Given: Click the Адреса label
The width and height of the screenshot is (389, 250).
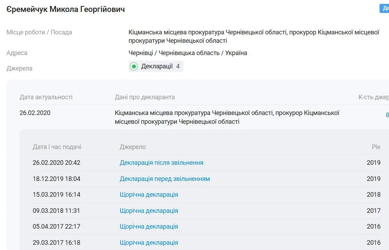Looking at the screenshot, I should tap(17, 53).
